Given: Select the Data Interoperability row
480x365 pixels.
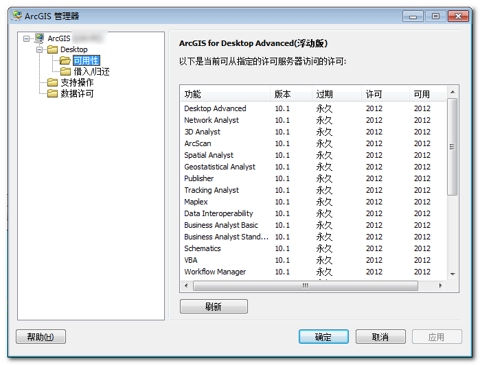Looking at the screenshot, I should 313,213.
